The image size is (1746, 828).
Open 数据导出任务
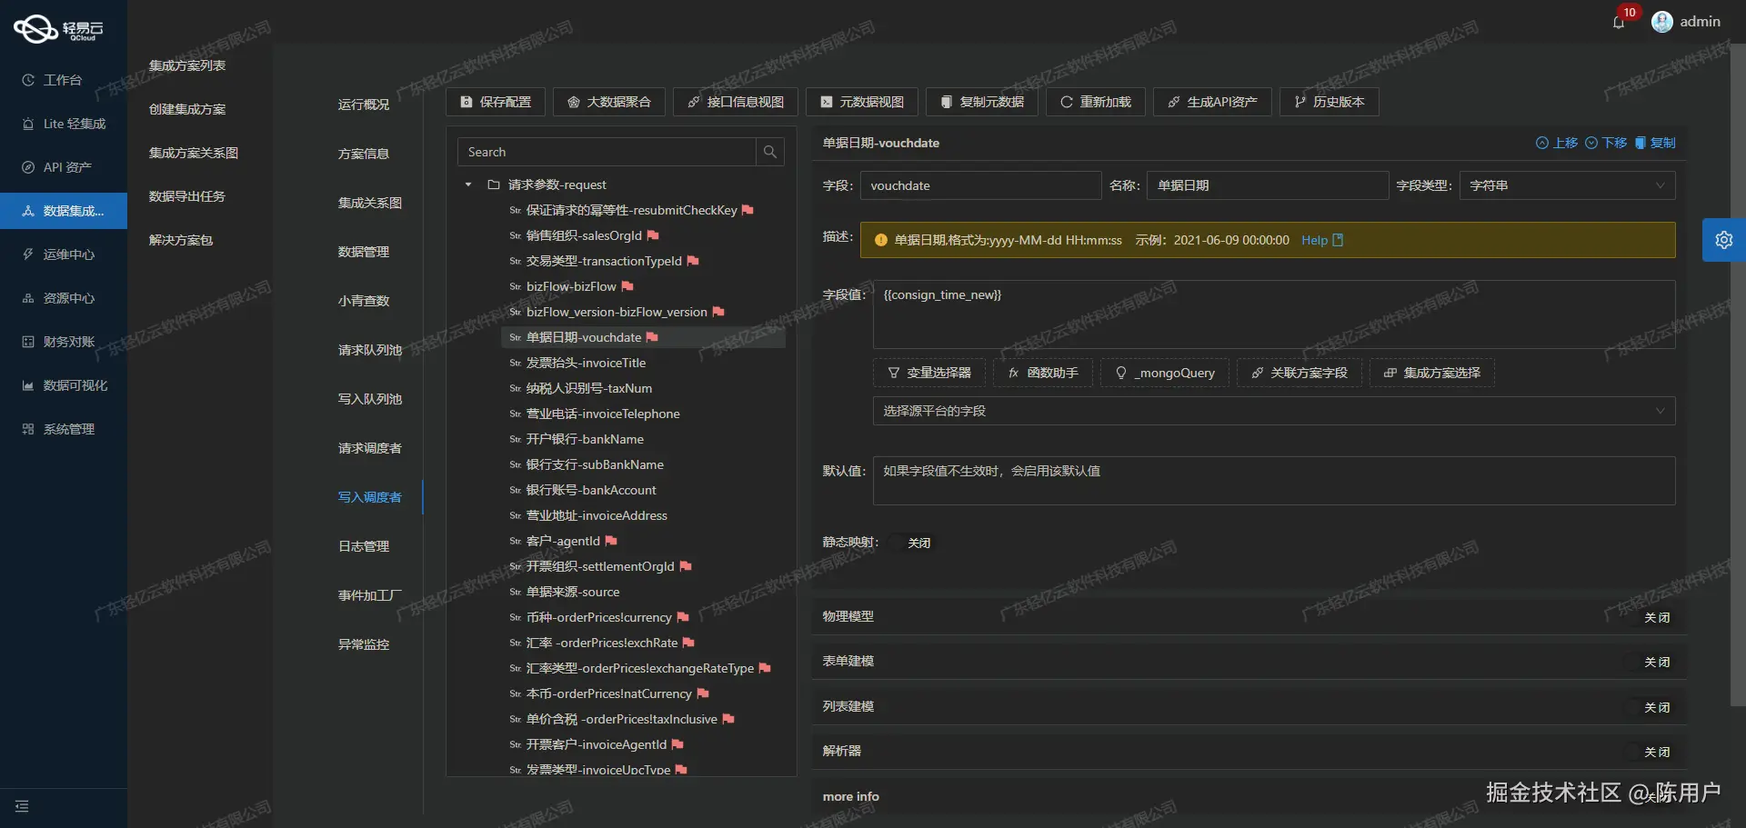pos(187,196)
